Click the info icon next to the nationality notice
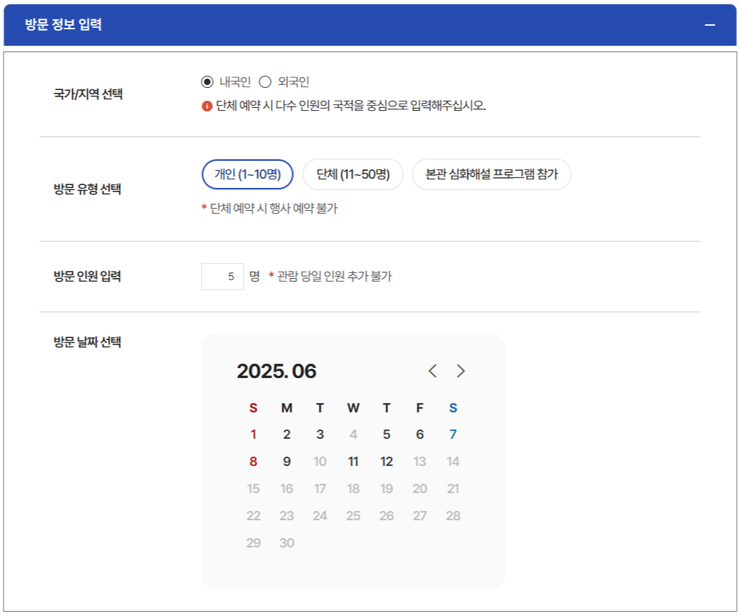The image size is (739, 616). pos(207,106)
